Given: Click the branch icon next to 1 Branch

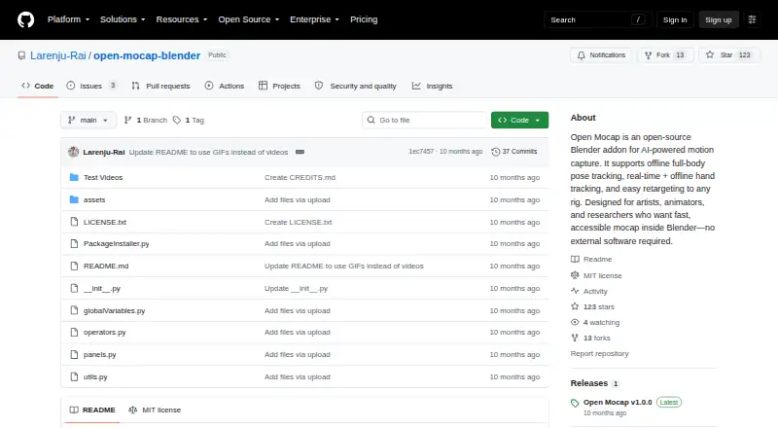Looking at the screenshot, I should pos(128,121).
